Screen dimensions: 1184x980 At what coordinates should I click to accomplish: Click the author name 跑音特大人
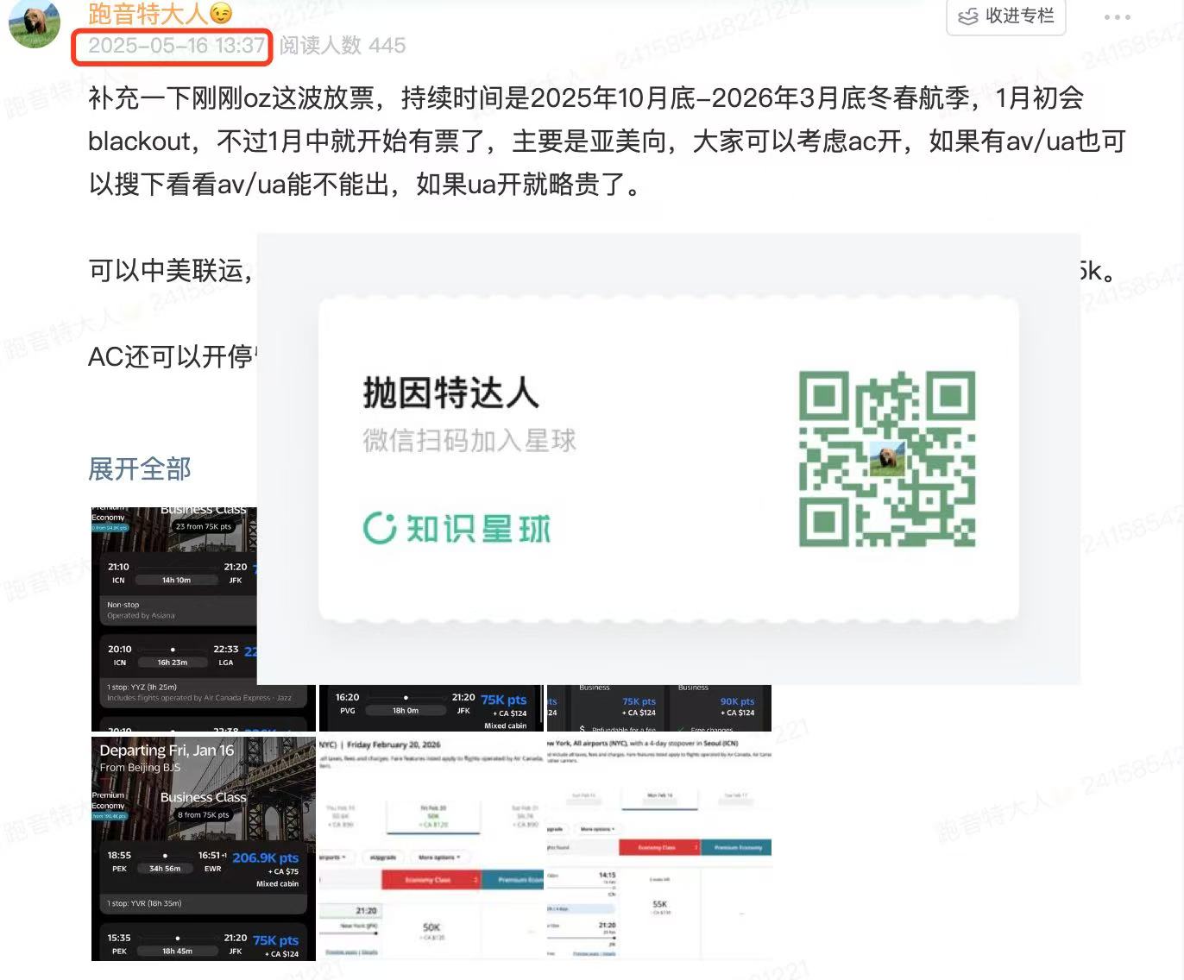coord(148,14)
